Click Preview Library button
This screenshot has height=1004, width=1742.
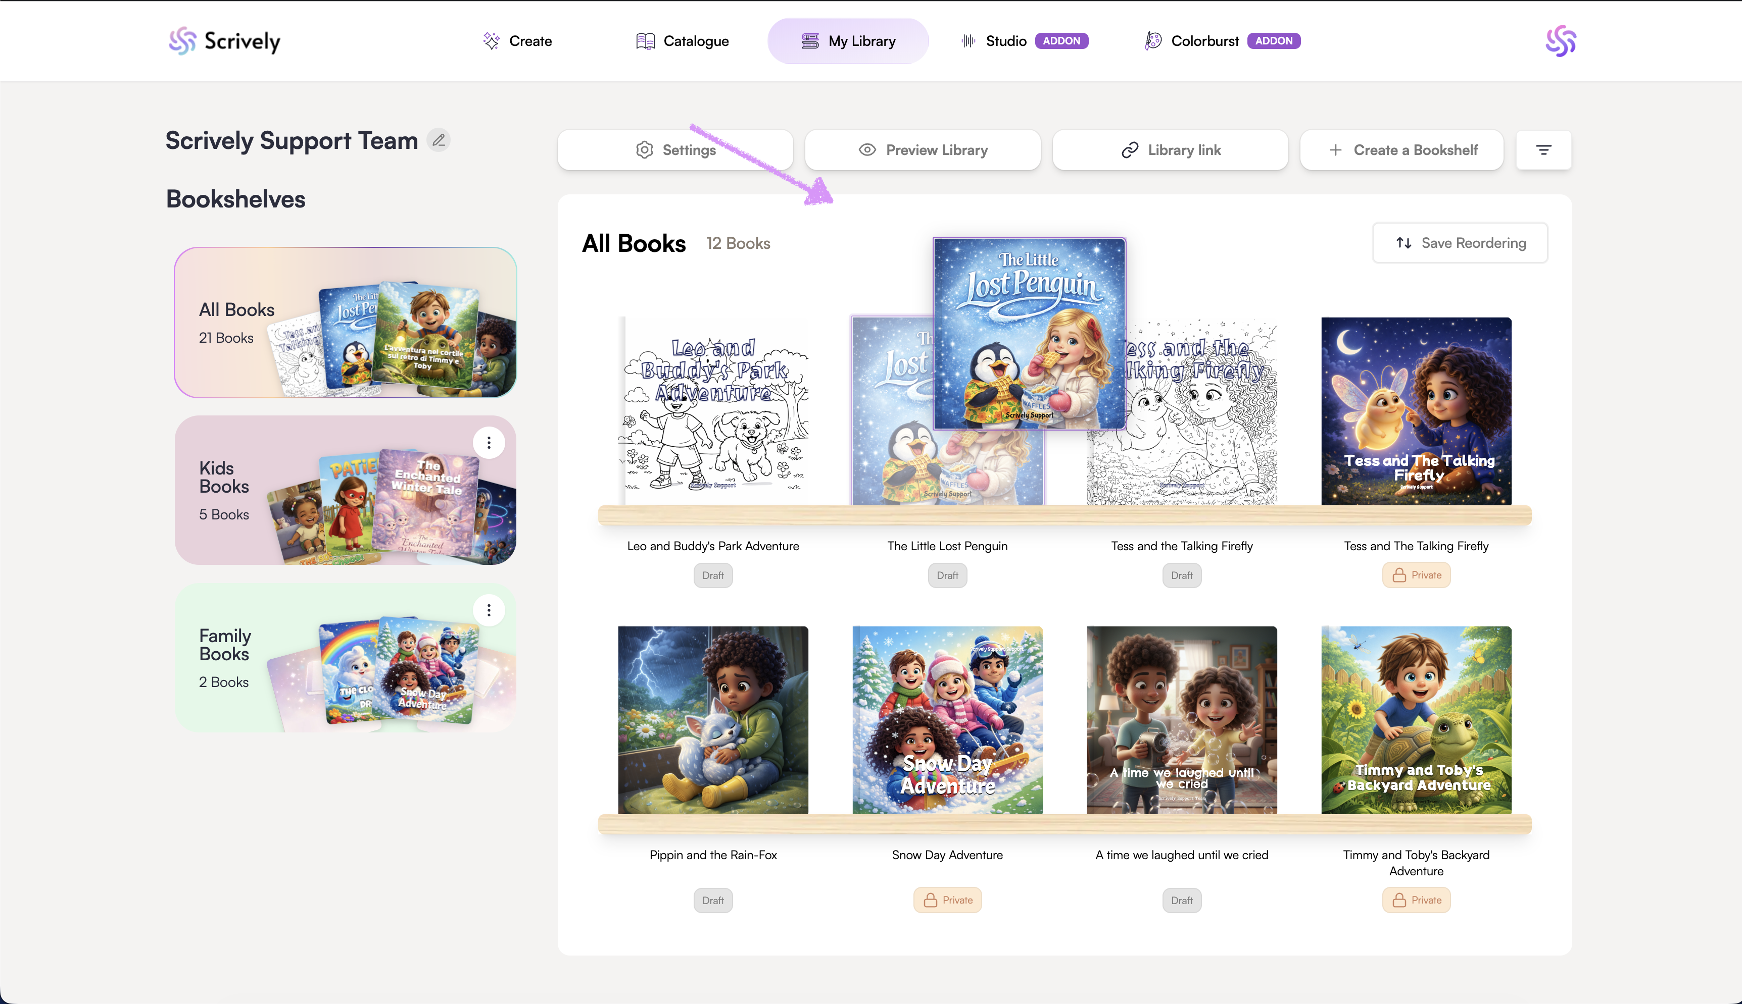click(x=923, y=149)
